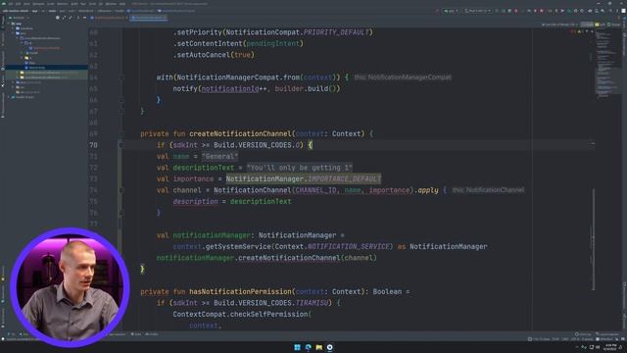The height and width of the screenshot is (353, 627).
Task: Open the Build tool window at bottom
Action: click(x=136, y=333)
